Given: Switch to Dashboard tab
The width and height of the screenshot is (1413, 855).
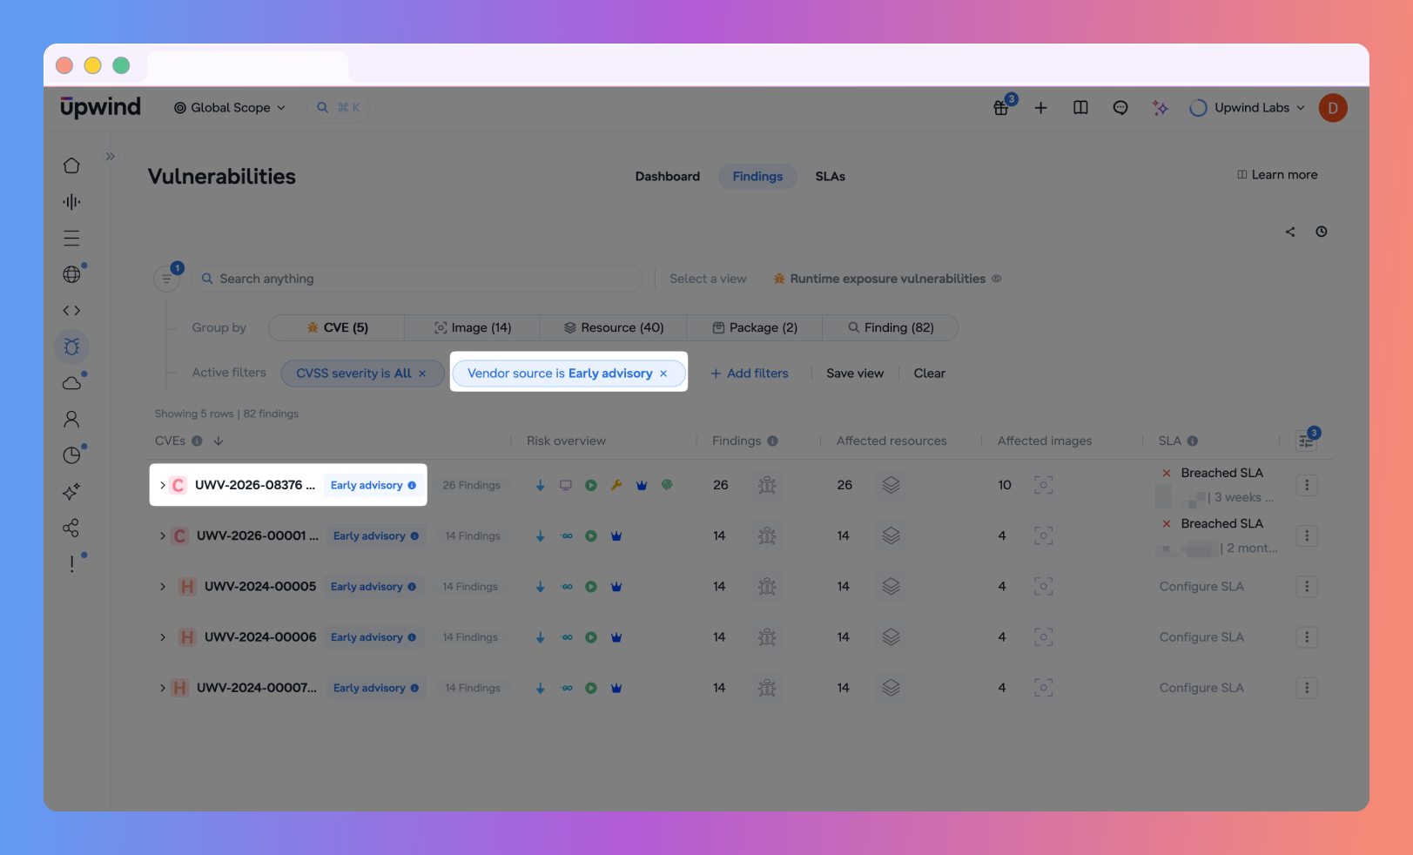Looking at the screenshot, I should tap(668, 177).
